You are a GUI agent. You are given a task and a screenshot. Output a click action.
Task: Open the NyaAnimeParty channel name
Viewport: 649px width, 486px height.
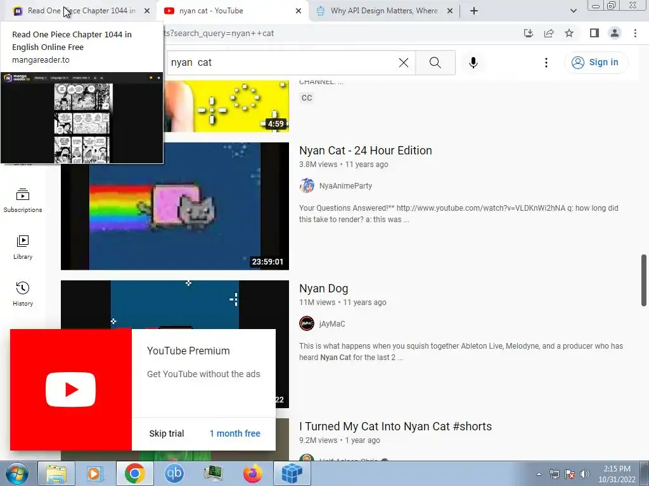(345, 186)
